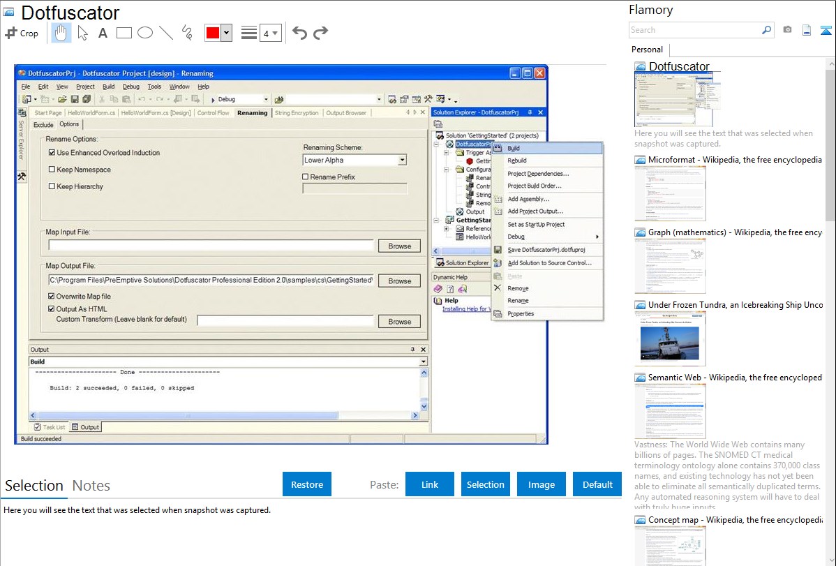Click the Image paste button
This screenshot has height=566, width=836.
click(542, 484)
